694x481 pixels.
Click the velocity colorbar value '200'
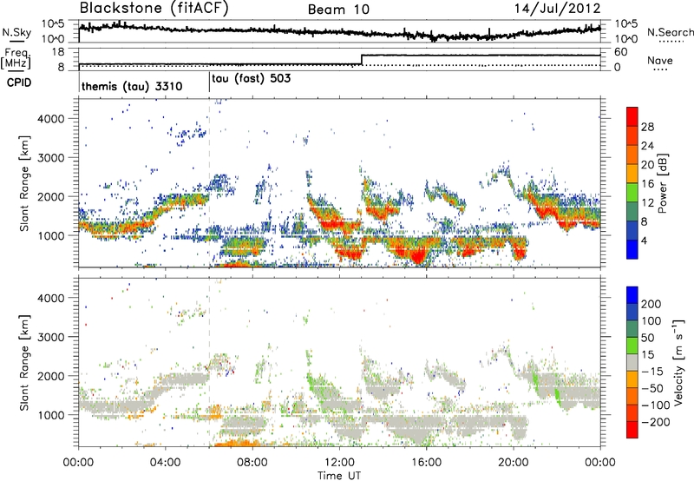coord(651,304)
